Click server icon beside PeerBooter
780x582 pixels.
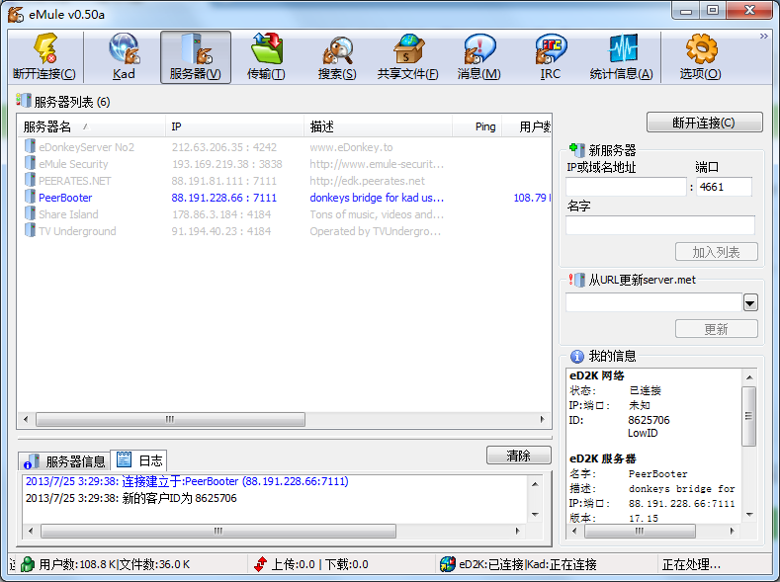click(x=30, y=197)
